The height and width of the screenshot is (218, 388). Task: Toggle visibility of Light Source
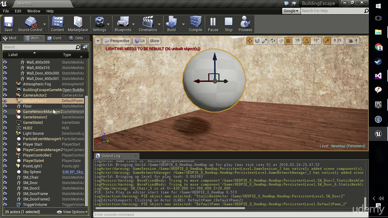(5, 134)
